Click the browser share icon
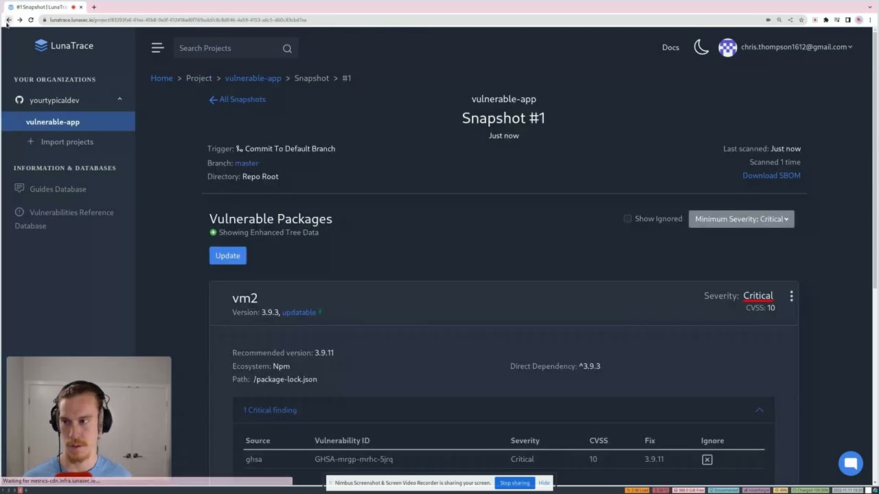Image resolution: width=879 pixels, height=494 pixels. tap(790, 20)
